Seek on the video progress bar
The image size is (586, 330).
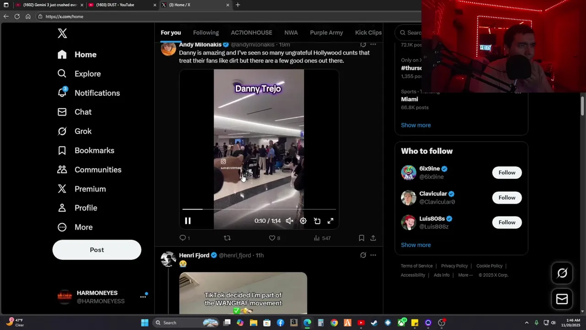[259, 209]
